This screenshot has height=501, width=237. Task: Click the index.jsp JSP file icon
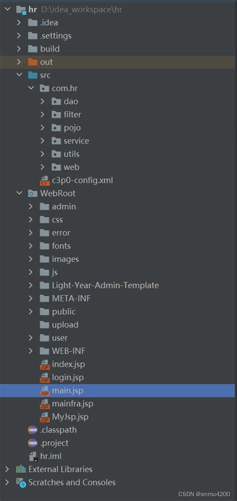(x=44, y=364)
